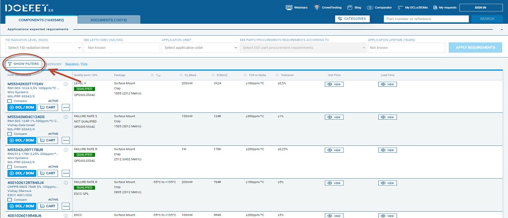The image size is (508, 218).
Task: Add 400102612R7840J4 to cart
Action: click(48, 206)
